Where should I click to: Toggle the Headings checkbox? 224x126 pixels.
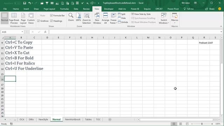tap(51, 21)
